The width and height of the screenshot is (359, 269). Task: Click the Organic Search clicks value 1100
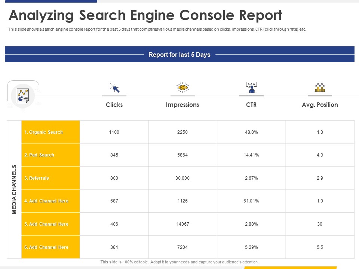114,132
